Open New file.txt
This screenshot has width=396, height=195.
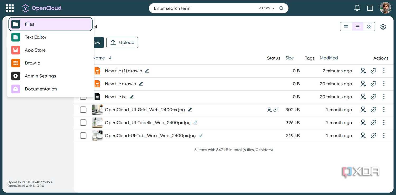(x=116, y=97)
